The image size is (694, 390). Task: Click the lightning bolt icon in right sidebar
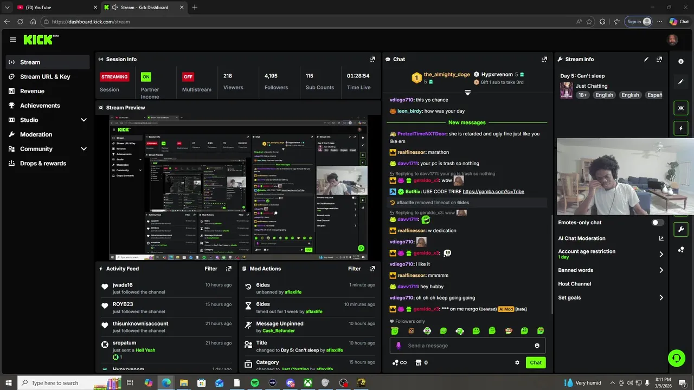681,128
